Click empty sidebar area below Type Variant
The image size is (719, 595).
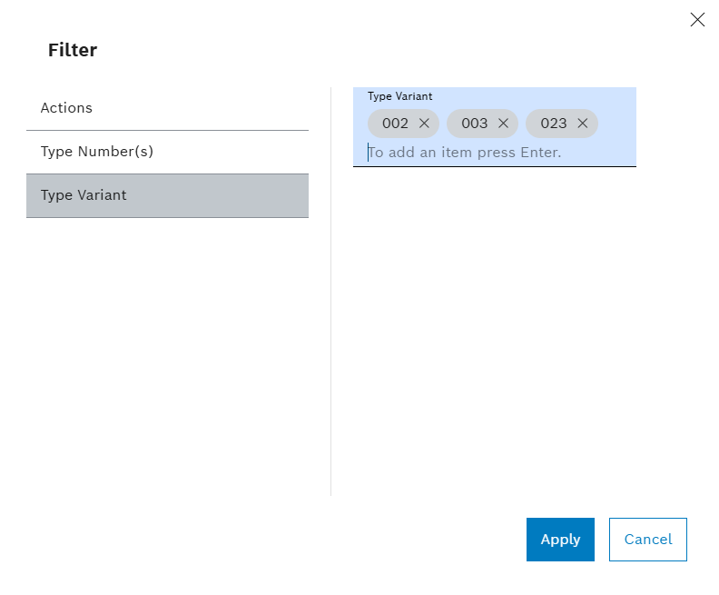167,354
